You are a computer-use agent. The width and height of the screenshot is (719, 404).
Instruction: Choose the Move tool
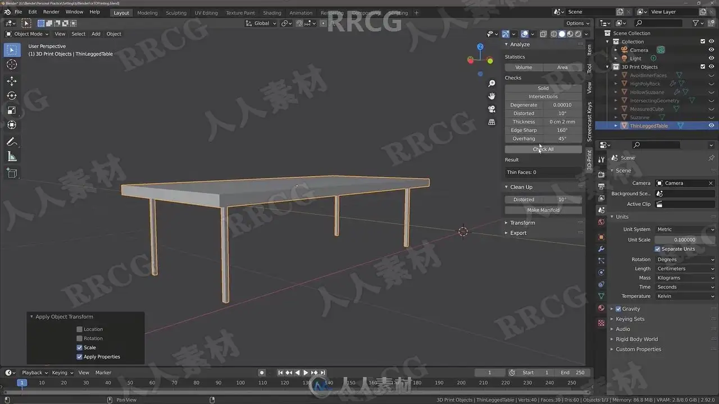12,81
